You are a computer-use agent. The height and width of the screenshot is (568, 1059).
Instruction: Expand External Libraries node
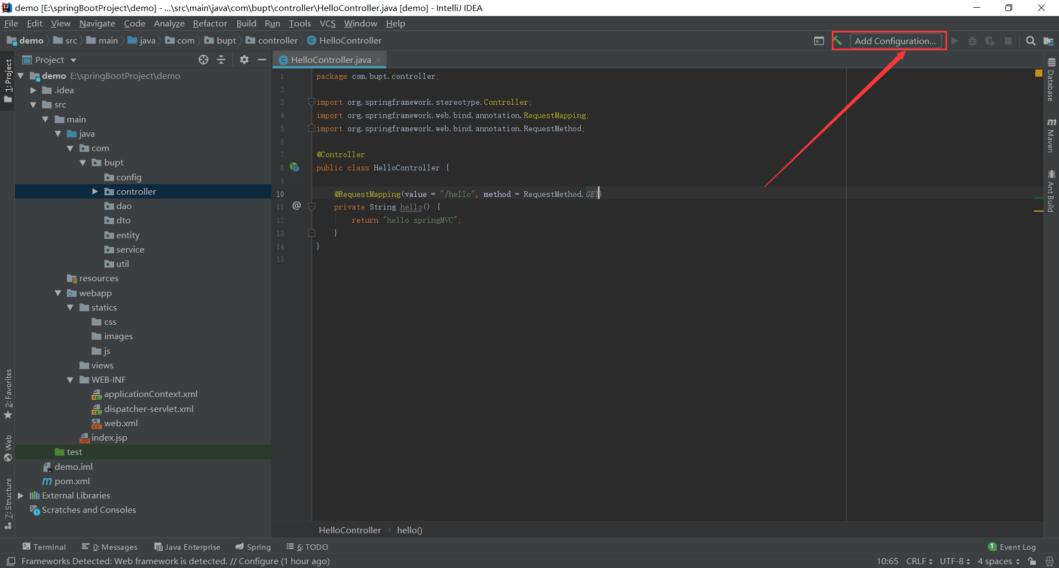point(21,495)
